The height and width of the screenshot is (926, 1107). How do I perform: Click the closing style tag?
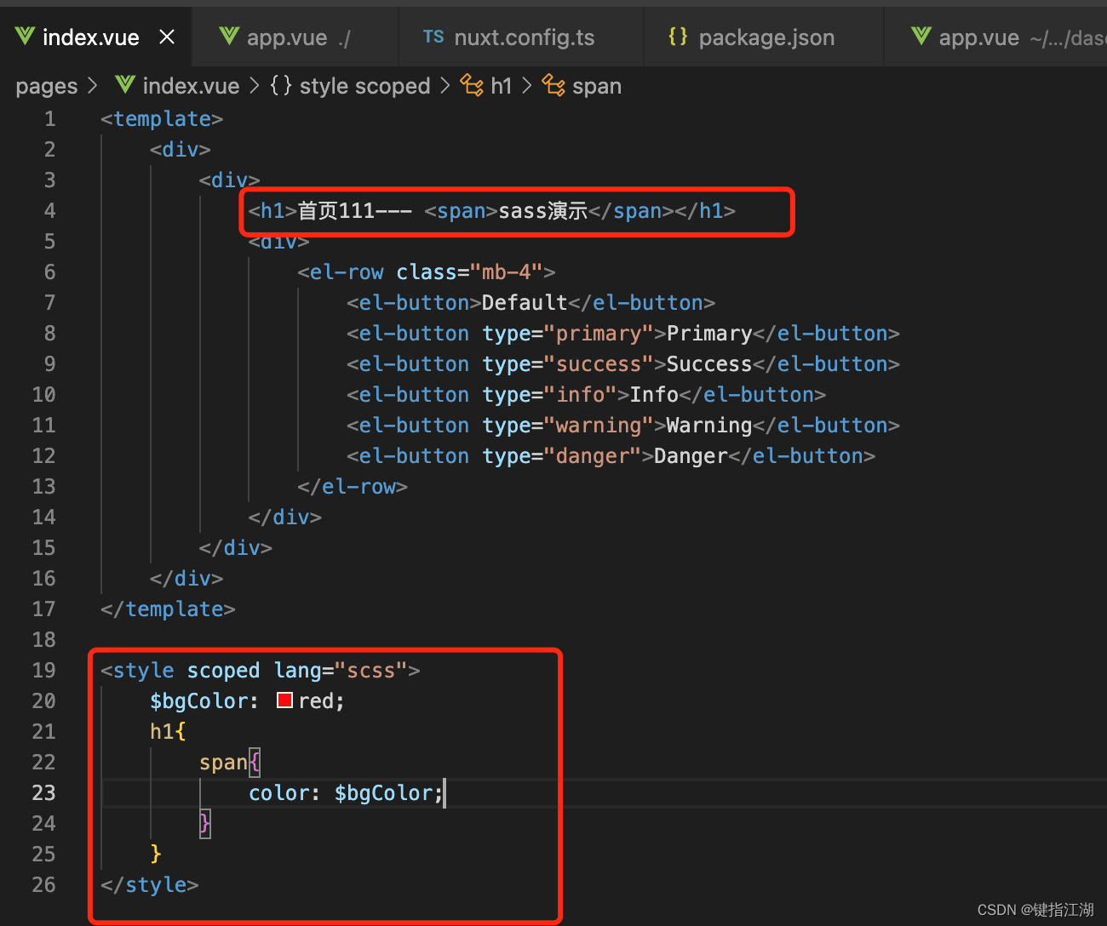150,885
